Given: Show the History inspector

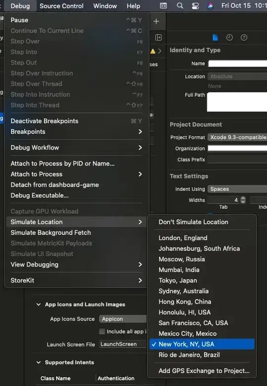Looking at the screenshot, I should pos(229,38).
